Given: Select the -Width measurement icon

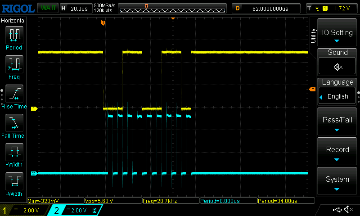Looking at the screenshot, I should [13, 181].
